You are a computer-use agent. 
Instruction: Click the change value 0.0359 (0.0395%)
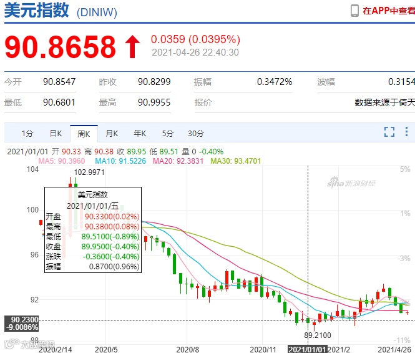195,39
